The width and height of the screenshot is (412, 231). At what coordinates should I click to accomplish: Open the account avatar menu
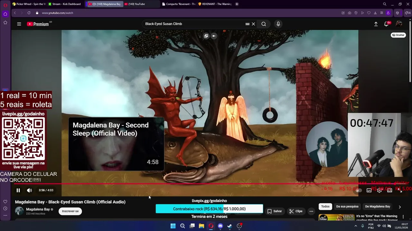coord(399,24)
